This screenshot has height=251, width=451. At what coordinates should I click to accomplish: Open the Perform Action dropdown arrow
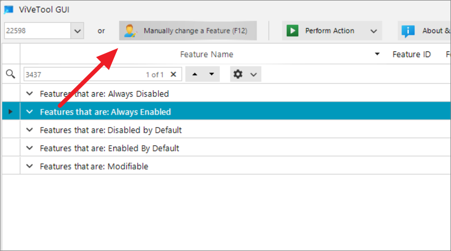click(374, 31)
